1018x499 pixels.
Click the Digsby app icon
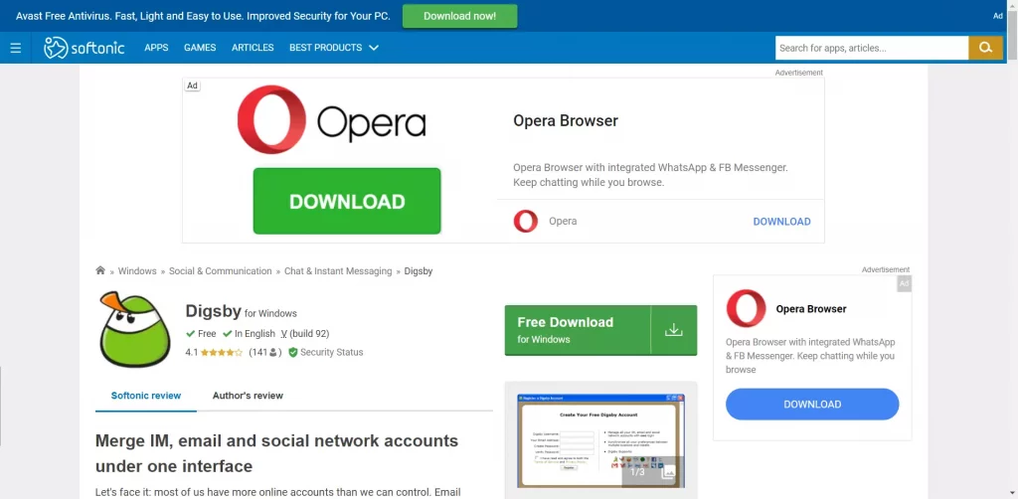[134, 330]
